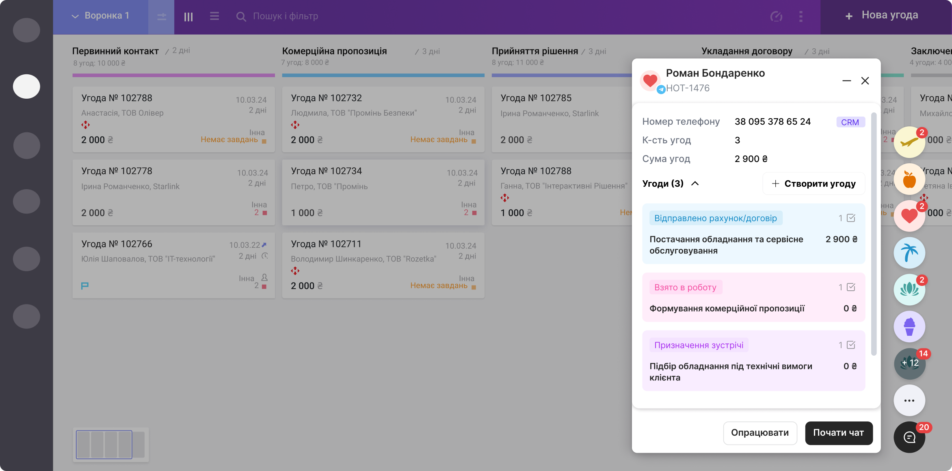Screen dimensions: 952x471
Task: Toggle task checkbox on Взято в роботу deal
Action: click(851, 287)
